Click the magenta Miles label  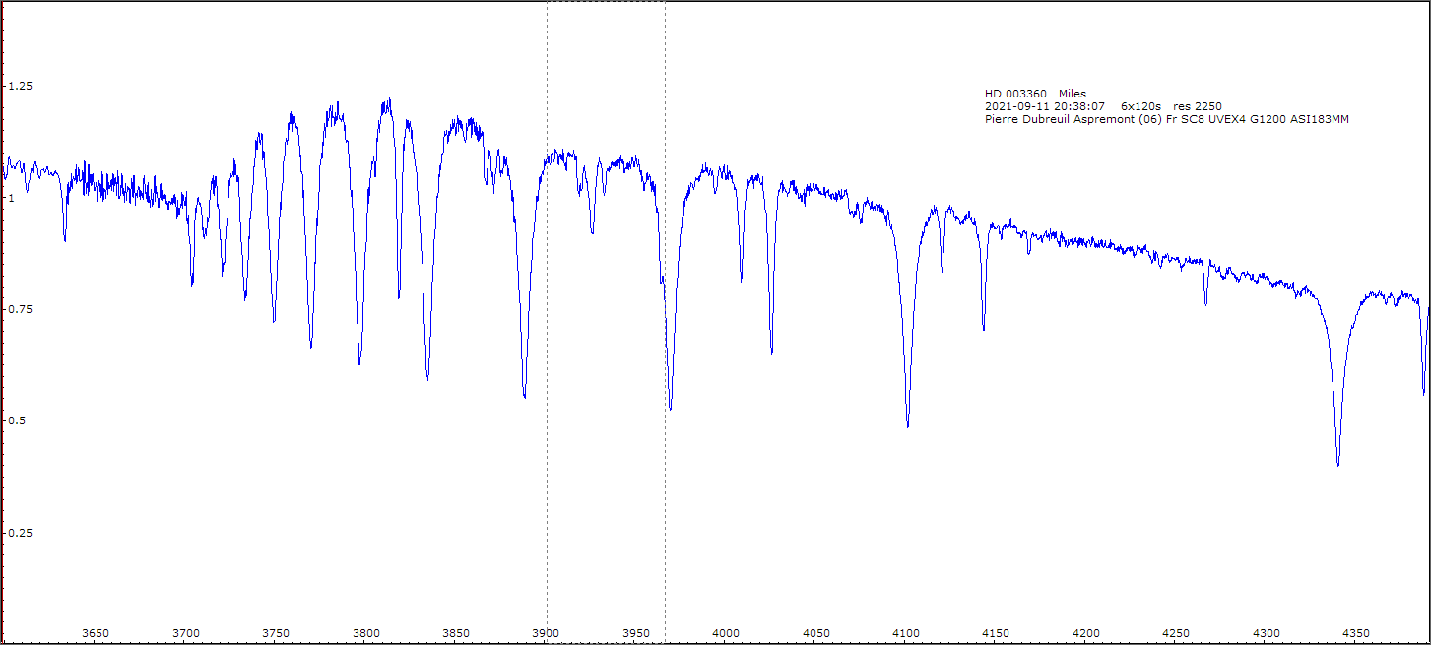point(1073,94)
